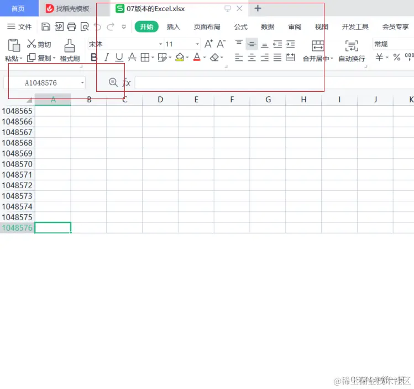Set top vertical alignment
This screenshot has height=389, width=414.
(x=239, y=44)
